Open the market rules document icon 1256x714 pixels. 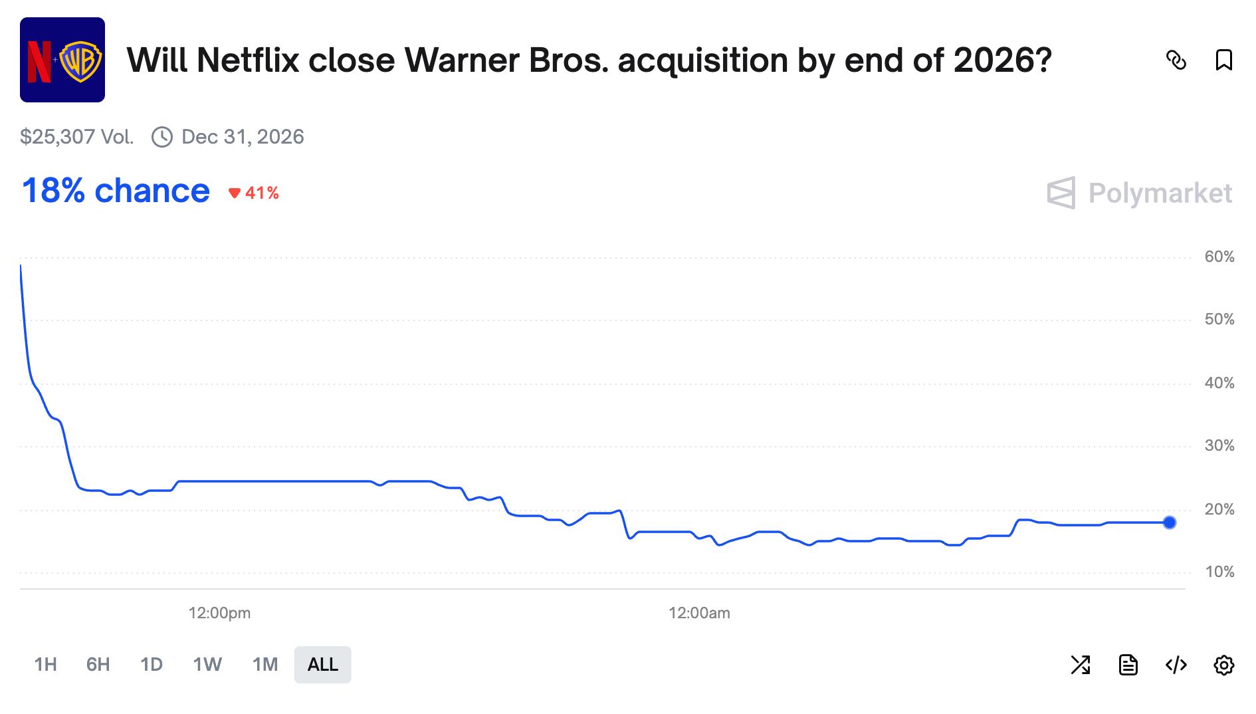point(1130,664)
